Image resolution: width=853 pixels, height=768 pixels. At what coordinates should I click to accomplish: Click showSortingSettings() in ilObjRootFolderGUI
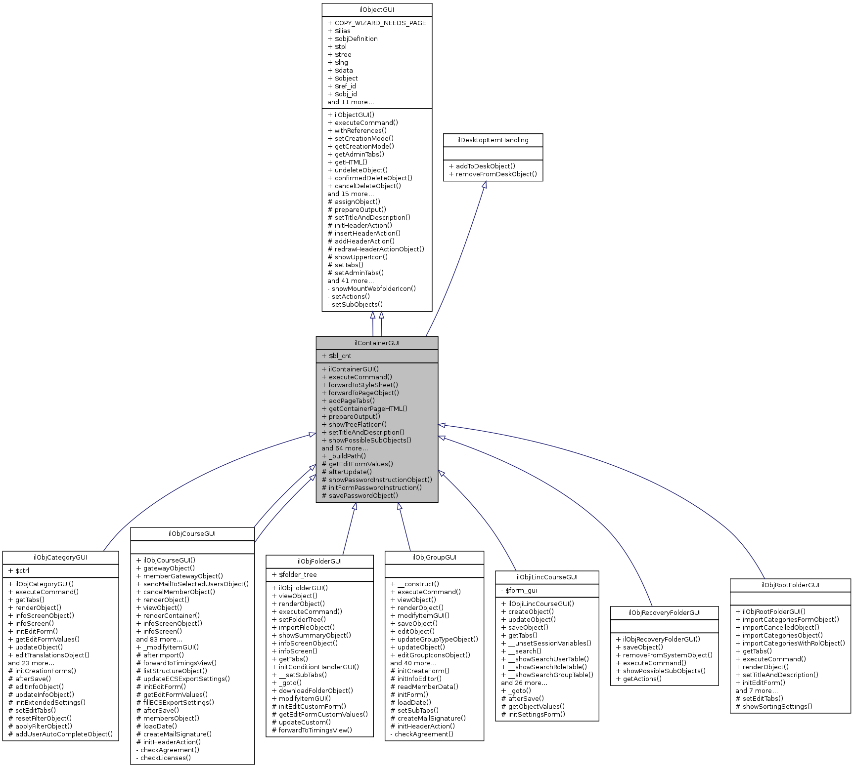[774, 706]
